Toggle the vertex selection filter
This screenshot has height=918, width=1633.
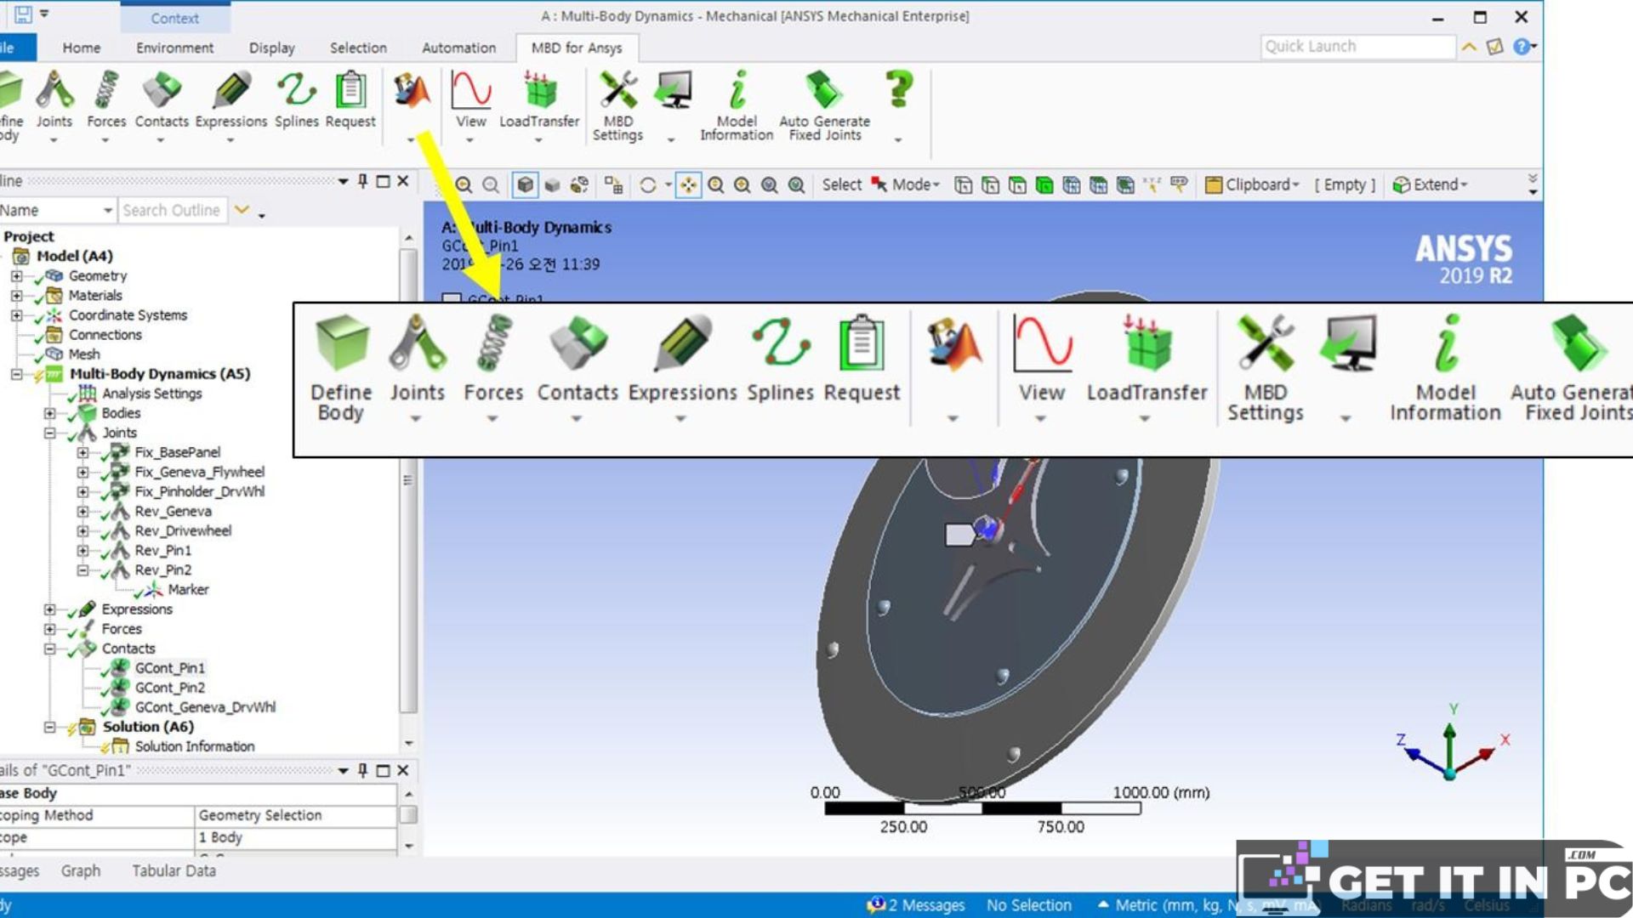pos(963,184)
